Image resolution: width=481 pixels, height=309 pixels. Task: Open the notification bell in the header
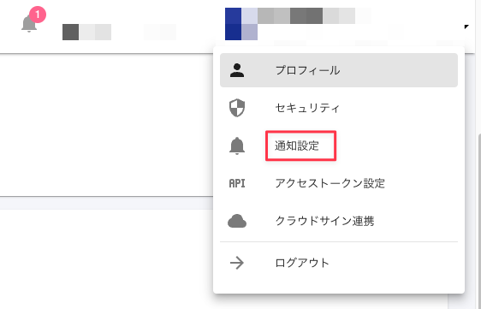[29, 23]
